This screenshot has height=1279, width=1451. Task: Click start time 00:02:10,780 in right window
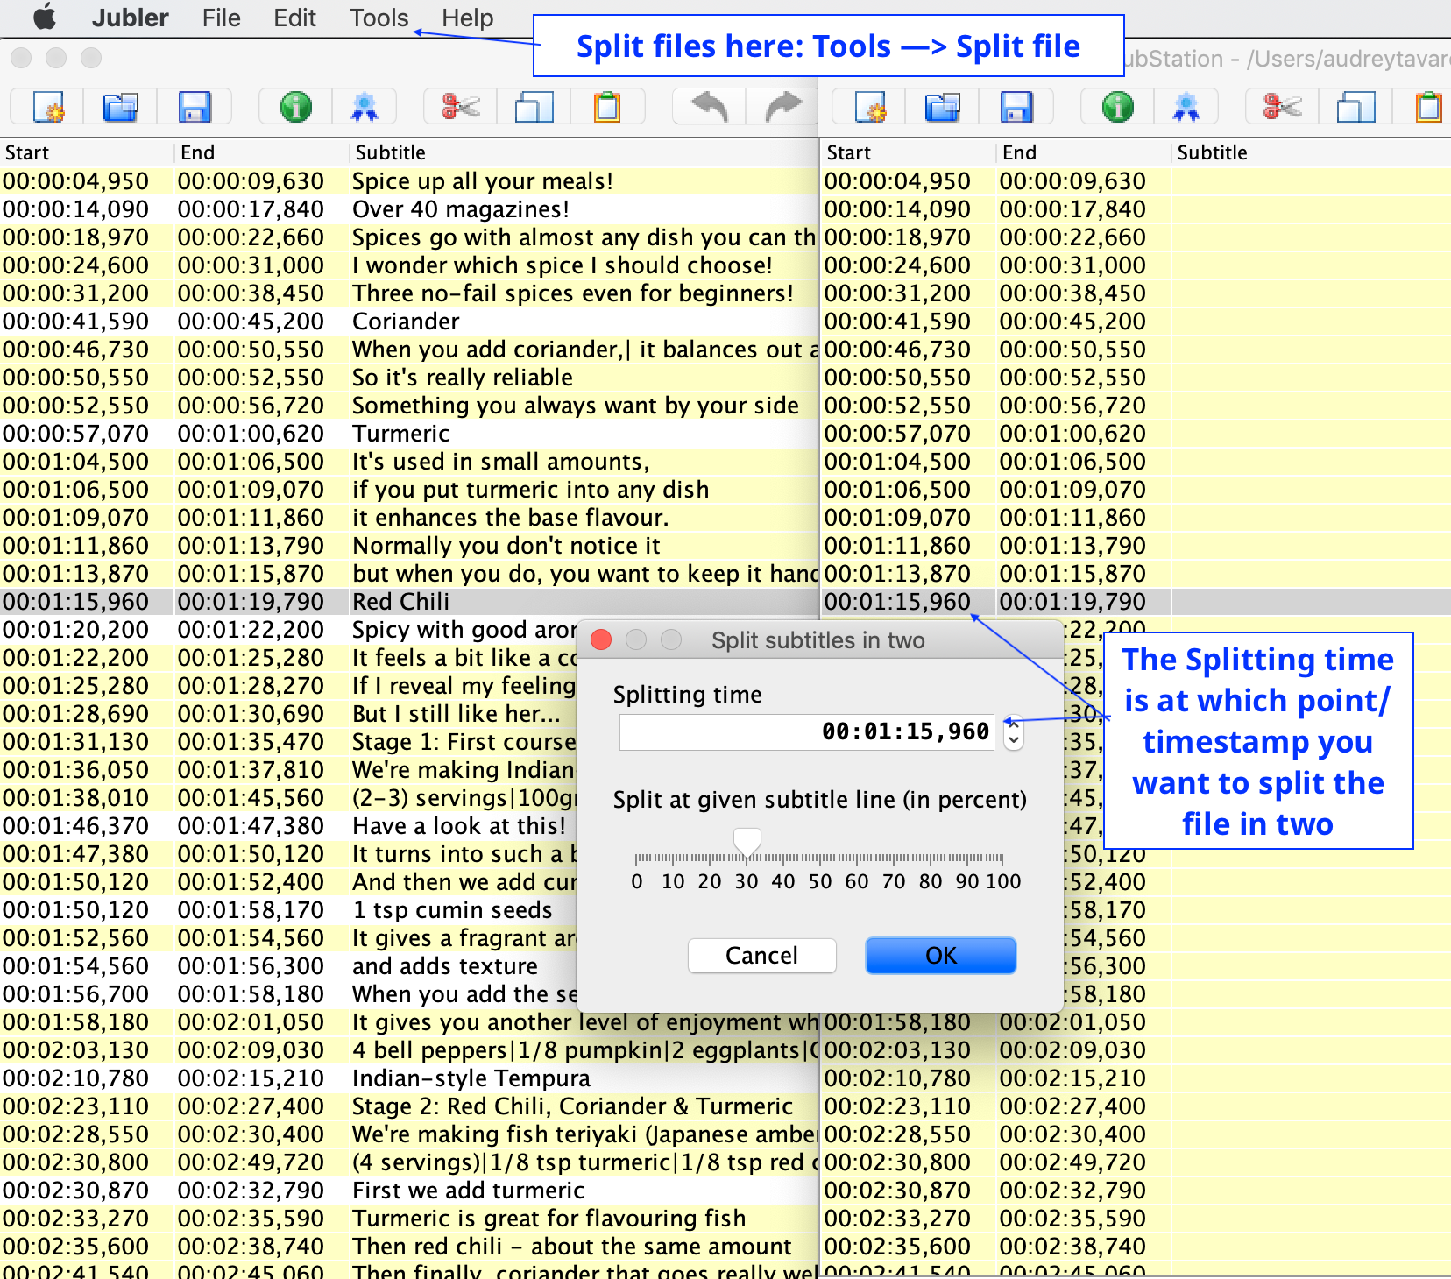(x=897, y=1078)
